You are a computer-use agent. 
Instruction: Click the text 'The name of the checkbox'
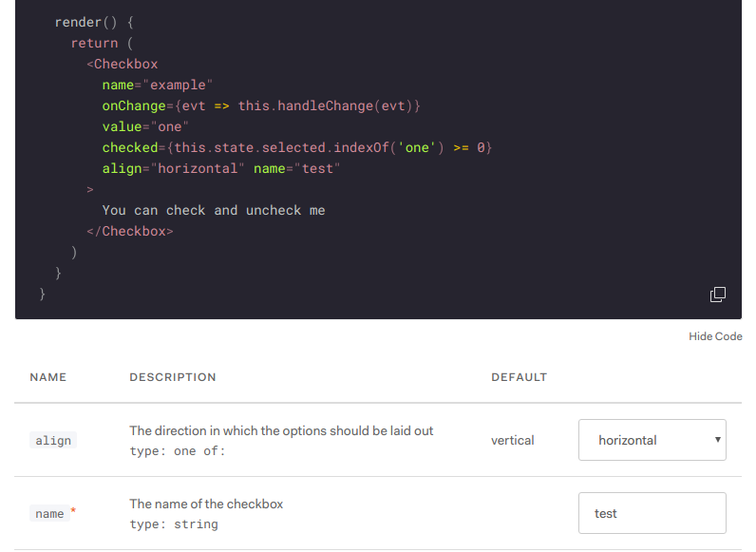pos(206,504)
